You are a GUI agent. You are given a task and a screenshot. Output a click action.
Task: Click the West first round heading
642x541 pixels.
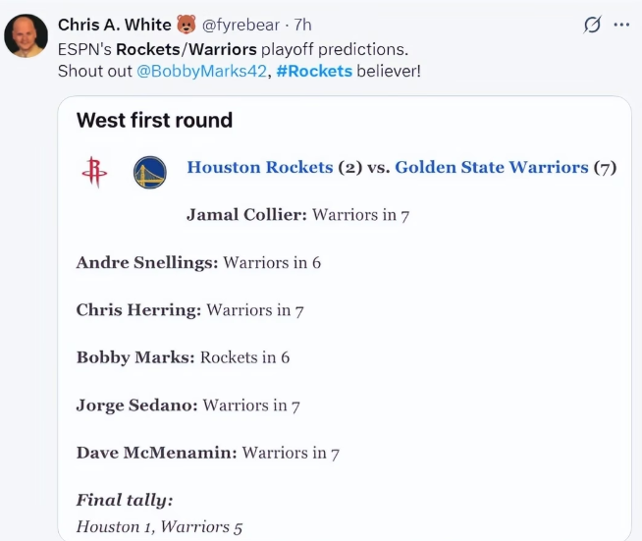pyautogui.click(x=154, y=120)
